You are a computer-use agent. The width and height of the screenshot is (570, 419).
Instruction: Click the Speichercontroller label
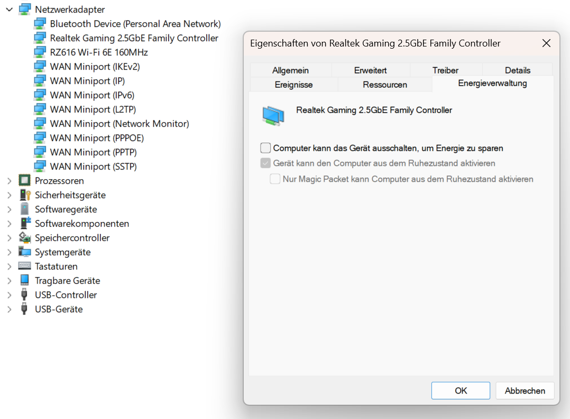click(72, 238)
